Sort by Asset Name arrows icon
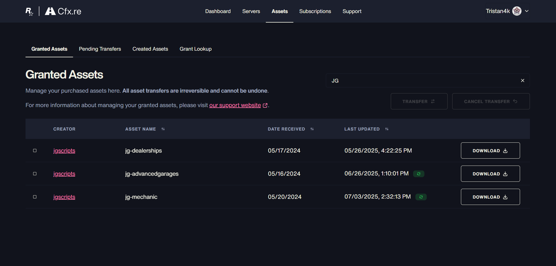Image resolution: width=556 pixels, height=266 pixels. (163, 129)
